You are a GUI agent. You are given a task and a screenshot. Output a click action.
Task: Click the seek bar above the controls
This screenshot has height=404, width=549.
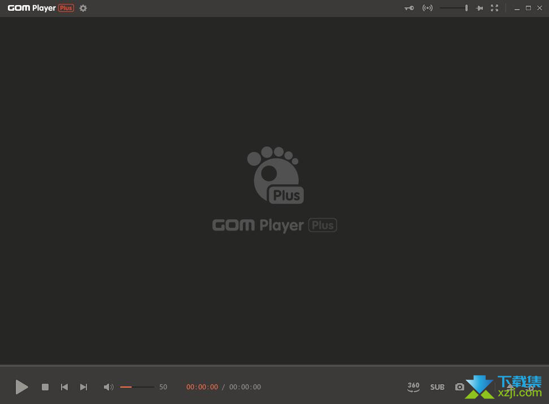(274, 366)
